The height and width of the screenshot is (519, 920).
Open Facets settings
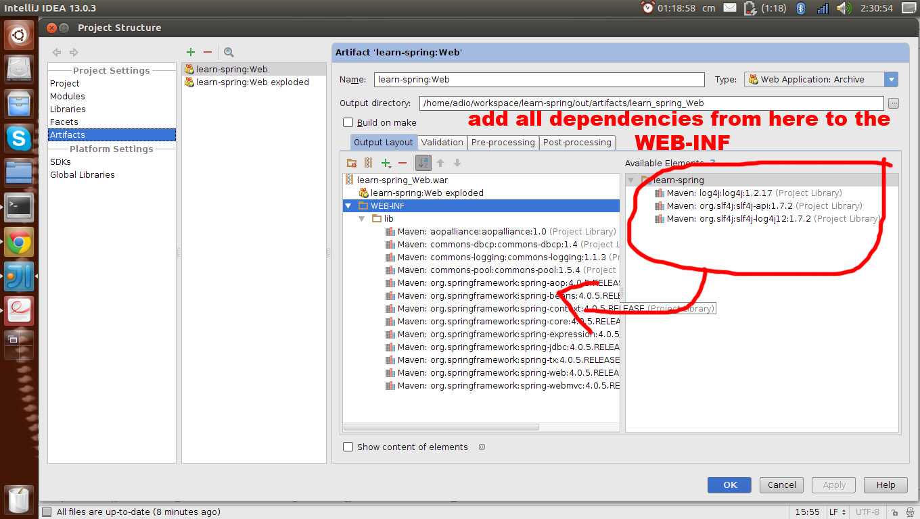[64, 122]
